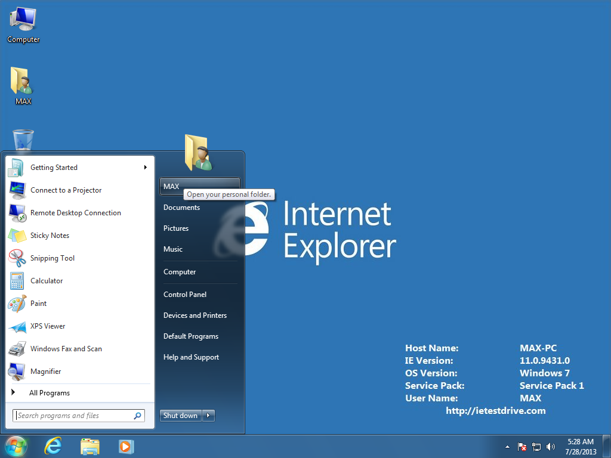Open the volume control in the system tray
Screen dimensions: 611x458
click(x=550, y=446)
